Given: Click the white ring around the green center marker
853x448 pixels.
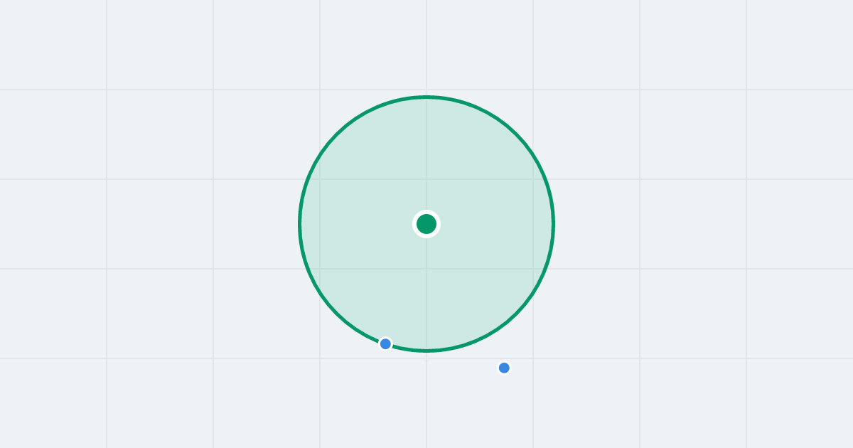Looking at the screenshot, I should [x=426, y=213].
